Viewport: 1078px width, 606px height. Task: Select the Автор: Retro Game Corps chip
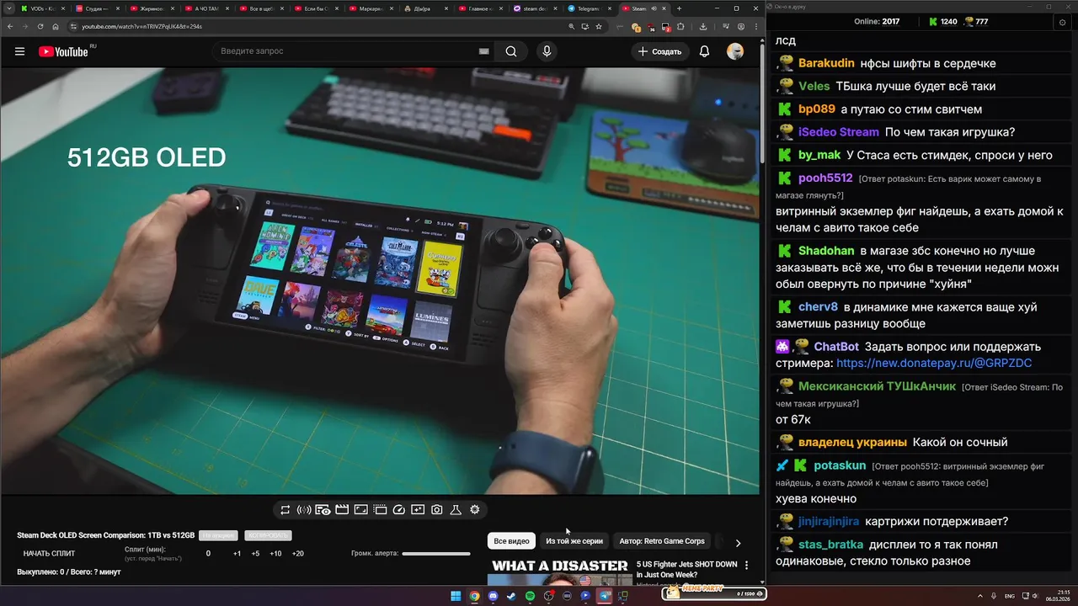(x=662, y=541)
